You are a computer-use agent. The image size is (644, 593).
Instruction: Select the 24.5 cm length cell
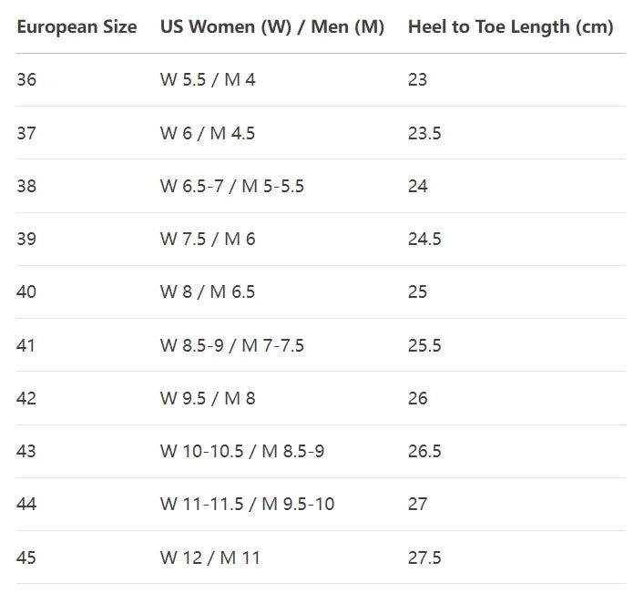pyautogui.click(x=424, y=239)
